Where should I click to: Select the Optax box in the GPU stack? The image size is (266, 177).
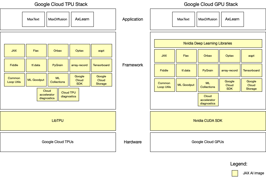[230, 56]
